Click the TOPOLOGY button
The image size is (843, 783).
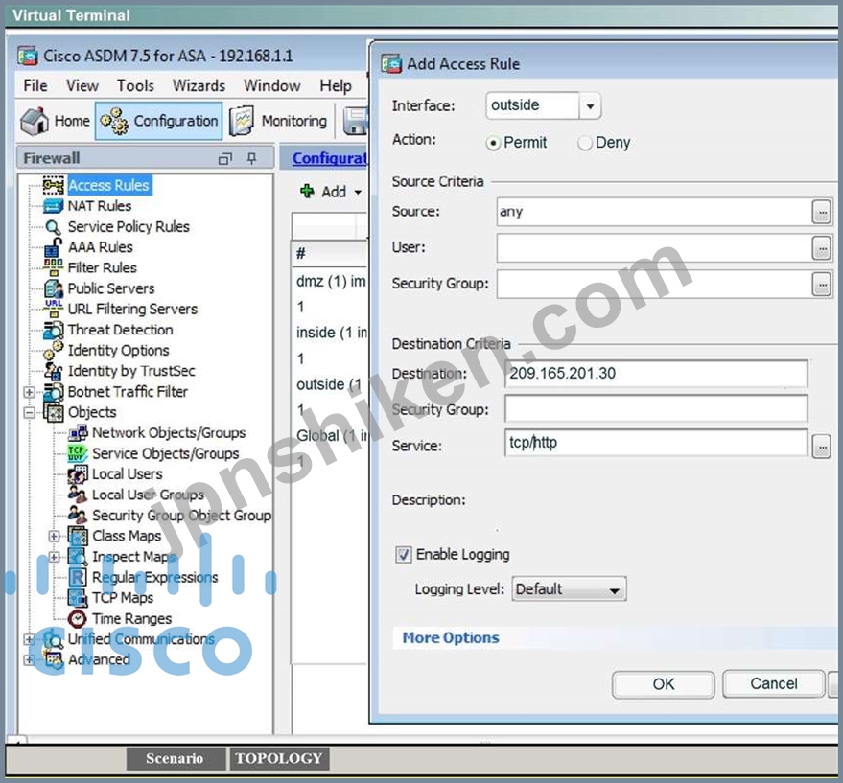pos(279,759)
